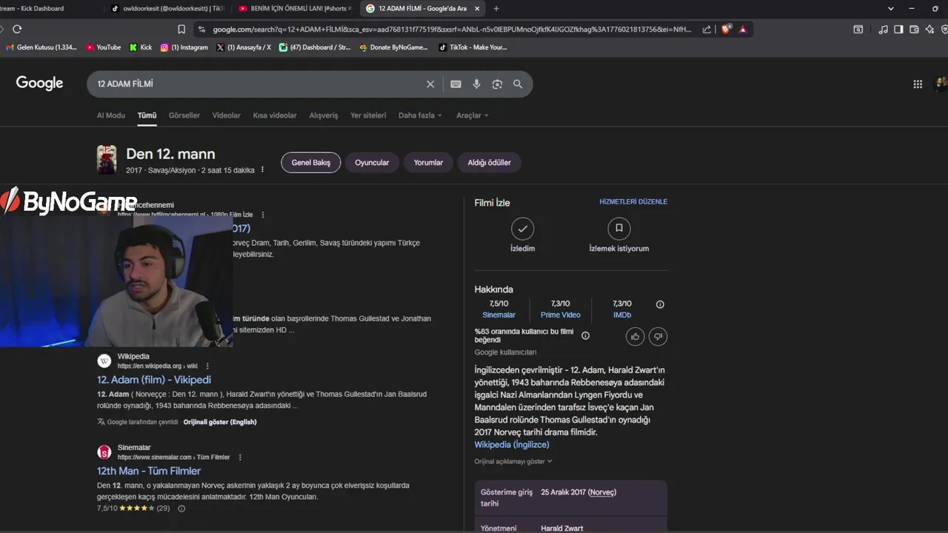Open three-dot menu beside Den 12. mann subtitle

[262, 170]
